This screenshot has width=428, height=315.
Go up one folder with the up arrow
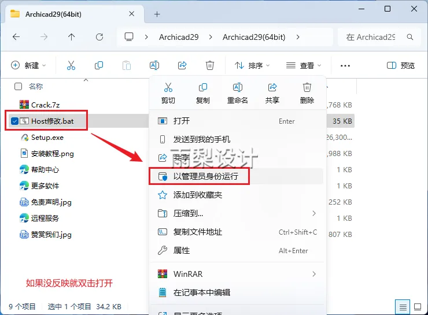[72, 37]
